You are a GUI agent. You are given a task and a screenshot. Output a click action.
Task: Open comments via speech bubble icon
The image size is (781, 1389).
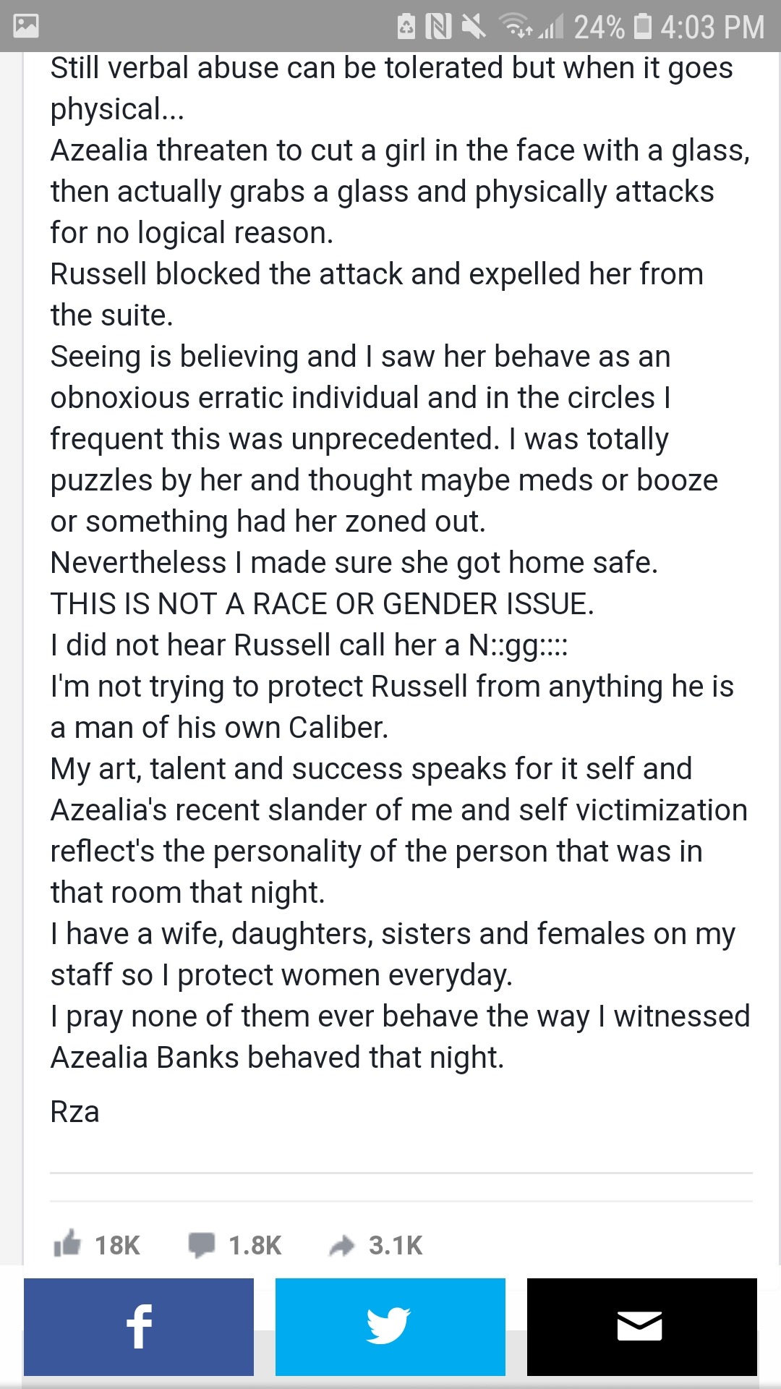pyautogui.click(x=201, y=1245)
